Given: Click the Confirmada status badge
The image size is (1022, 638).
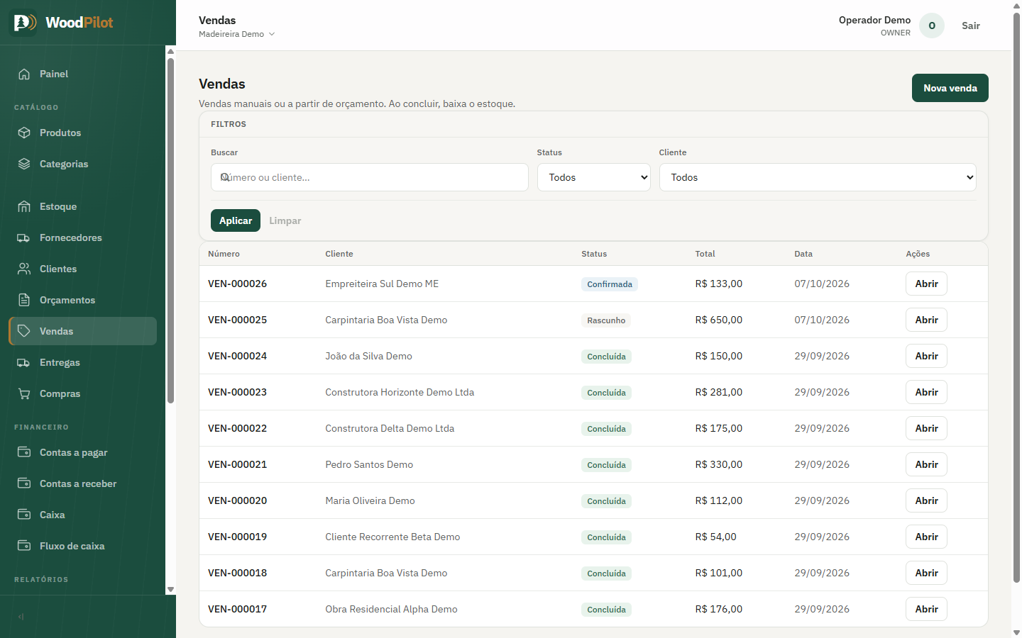Looking at the screenshot, I should (610, 284).
